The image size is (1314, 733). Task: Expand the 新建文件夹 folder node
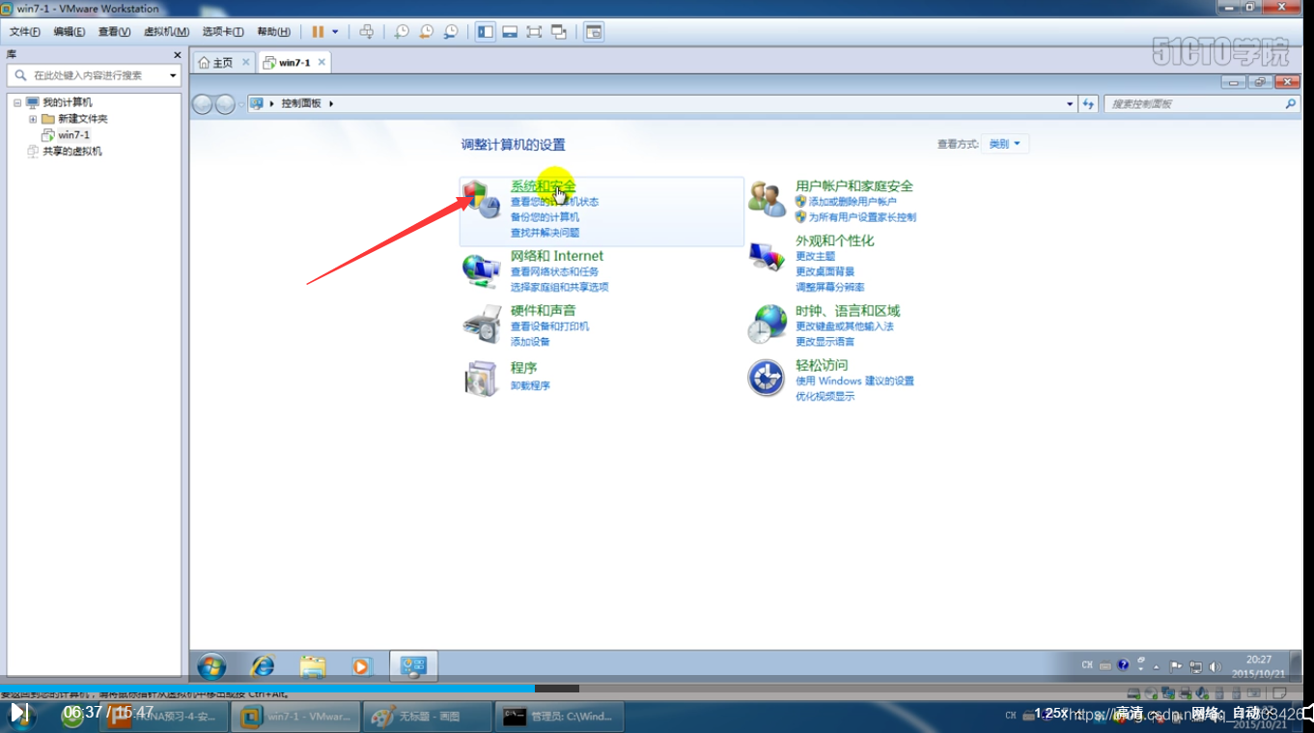33,119
